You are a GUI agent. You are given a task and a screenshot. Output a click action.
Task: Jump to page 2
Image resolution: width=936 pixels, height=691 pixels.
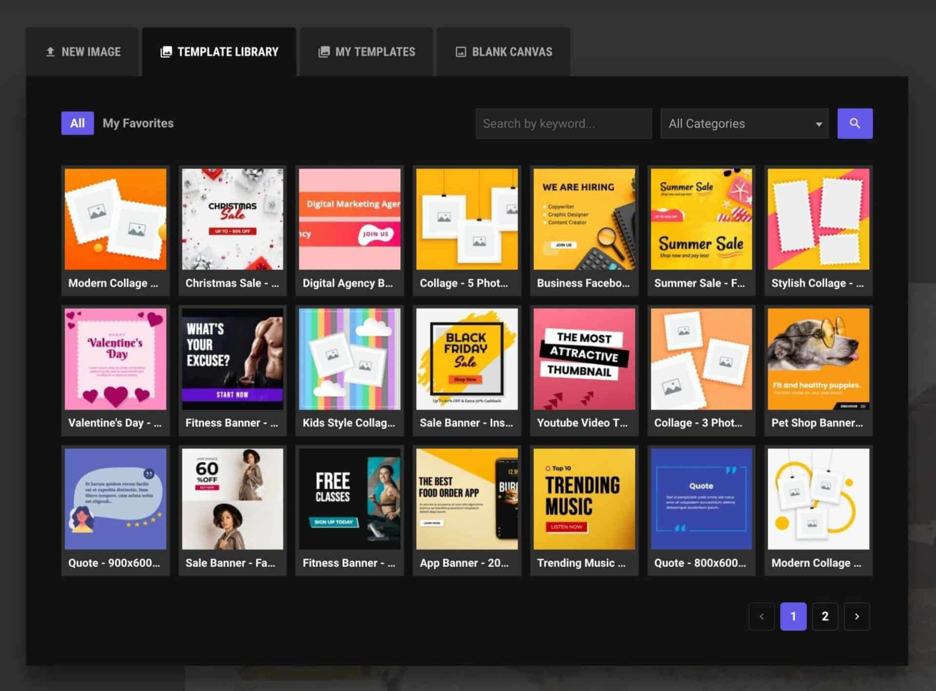(x=825, y=616)
